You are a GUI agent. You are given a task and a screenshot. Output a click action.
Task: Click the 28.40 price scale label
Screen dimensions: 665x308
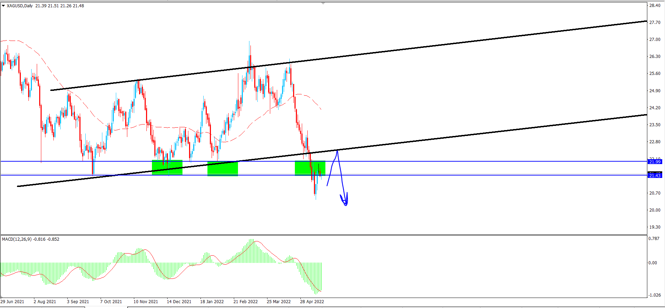(x=655, y=6)
